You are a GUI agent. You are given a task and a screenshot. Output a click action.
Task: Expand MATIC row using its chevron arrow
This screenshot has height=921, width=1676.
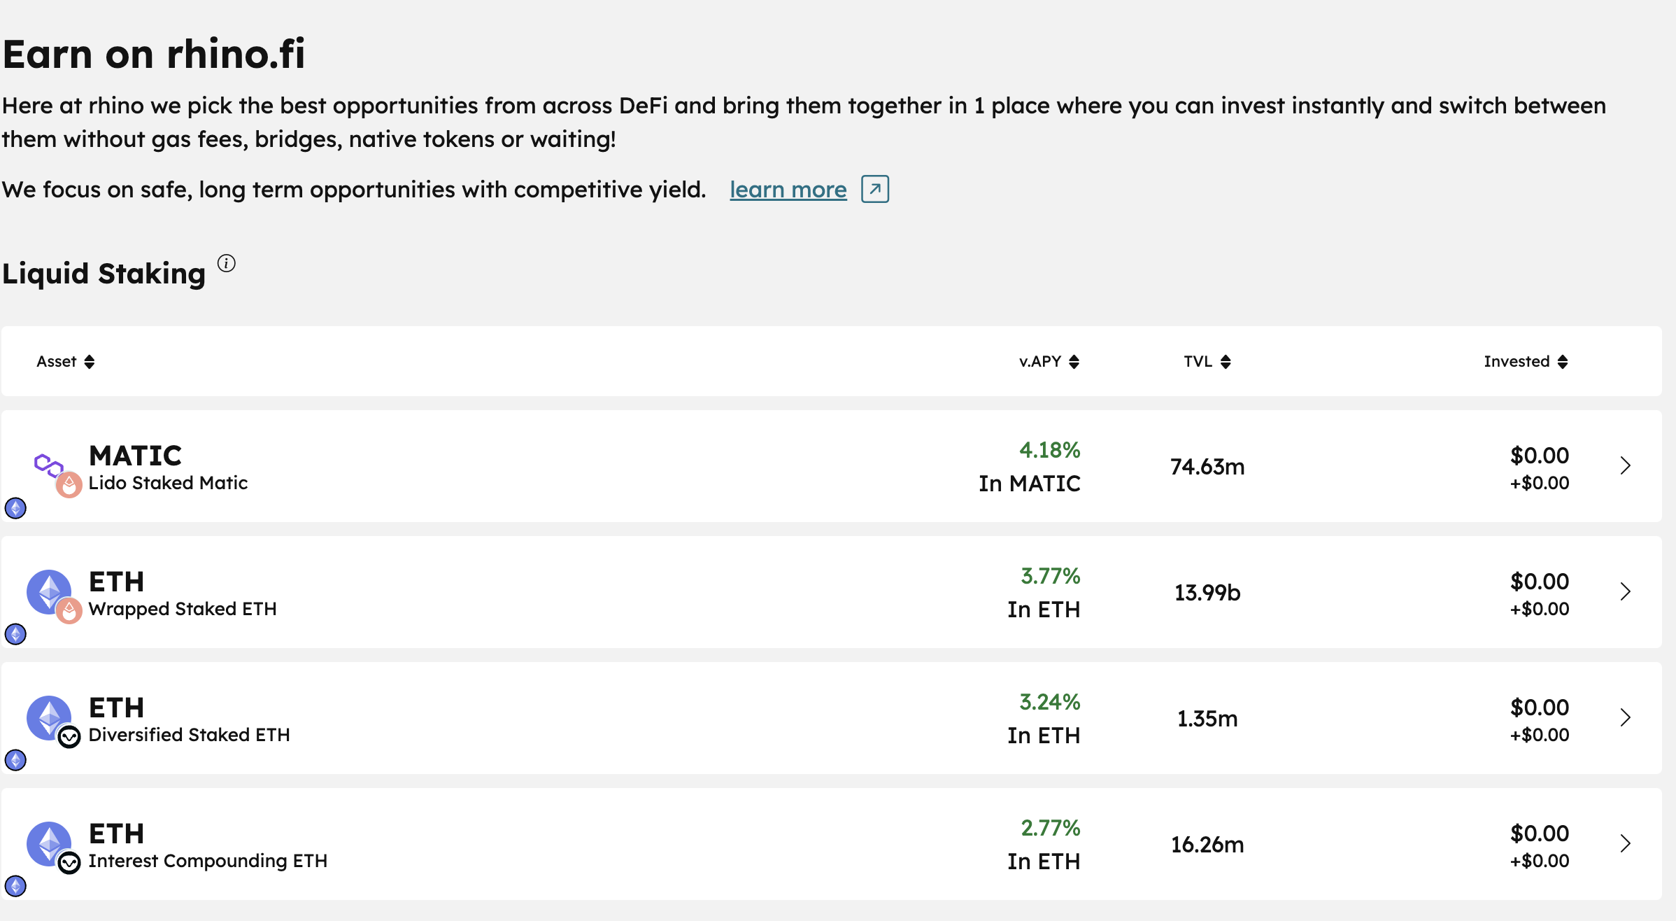click(1626, 466)
